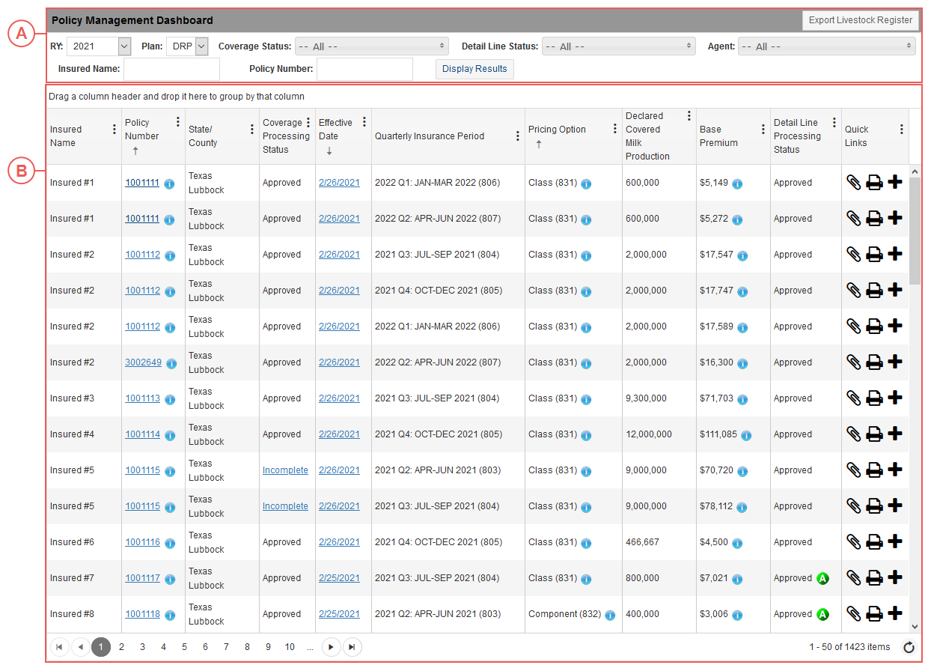This screenshot has height=671, width=931.
Task: Click the refresh icon at the bottom right
Action: pos(909,647)
